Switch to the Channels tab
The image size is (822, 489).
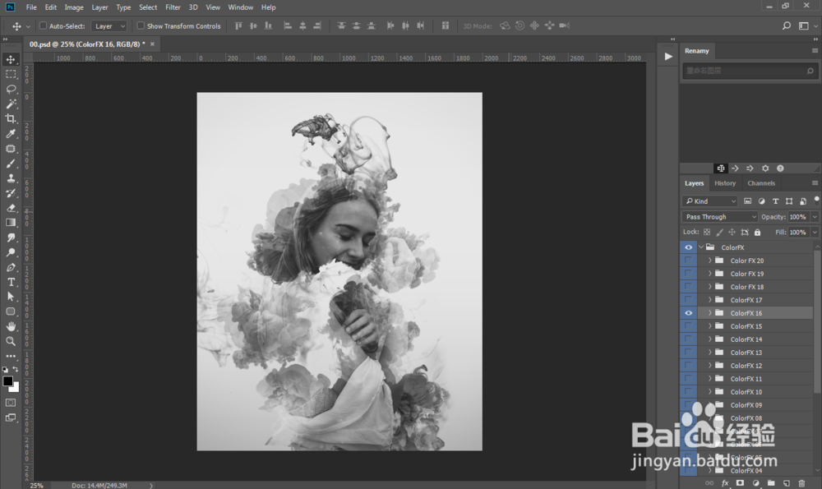click(761, 183)
